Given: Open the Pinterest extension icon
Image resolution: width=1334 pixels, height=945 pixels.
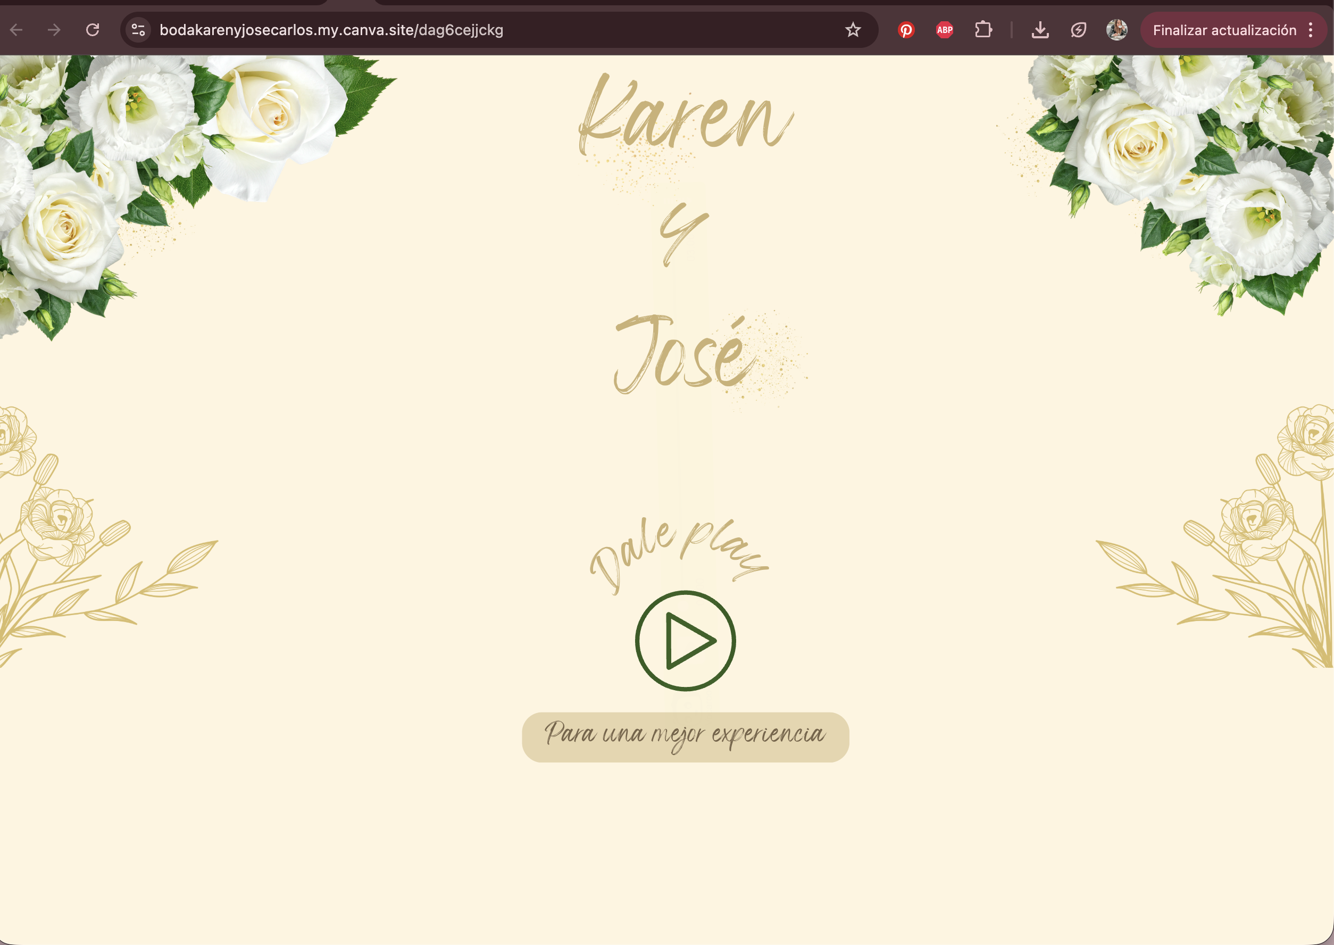Looking at the screenshot, I should click(905, 30).
